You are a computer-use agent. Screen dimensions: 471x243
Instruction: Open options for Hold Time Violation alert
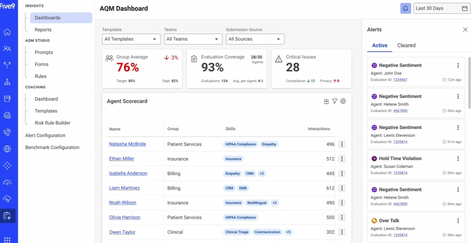[458, 158]
